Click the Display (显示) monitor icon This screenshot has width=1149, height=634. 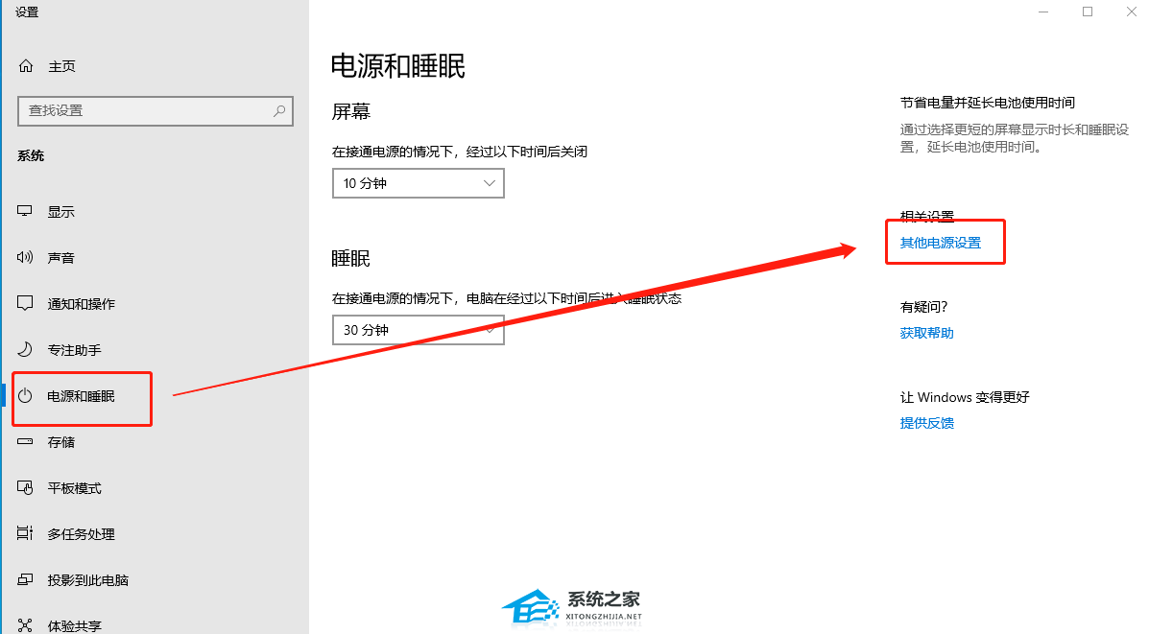coord(25,212)
